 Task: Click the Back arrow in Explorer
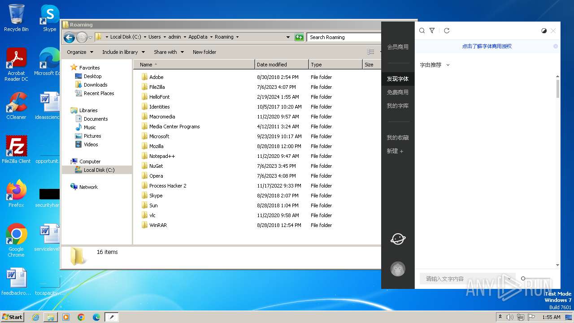[x=69, y=37]
